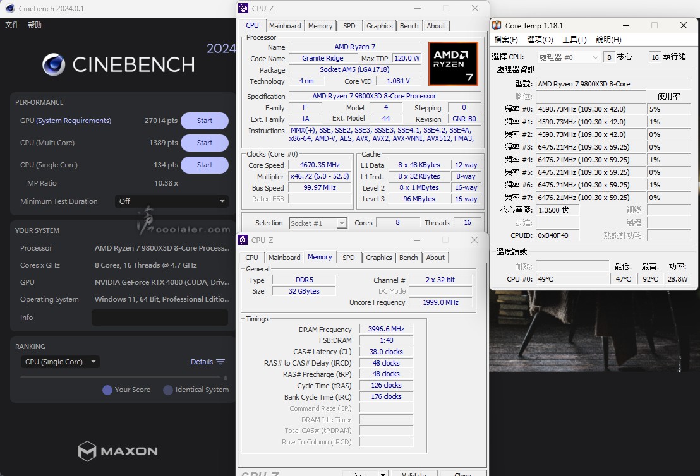
Task: Click the 頻率 #7 frequency value in Core Temp
Action: [591, 198]
